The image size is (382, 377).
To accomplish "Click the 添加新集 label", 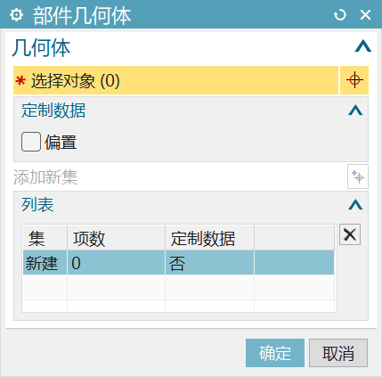I will [45, 177].
